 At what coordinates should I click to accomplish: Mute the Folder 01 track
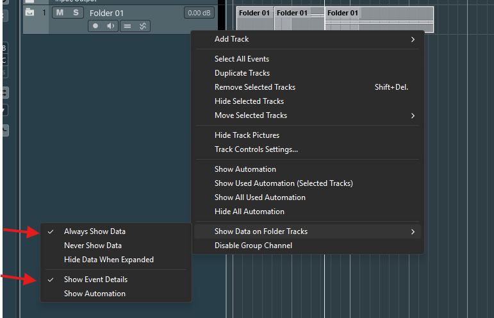(60, 13)
